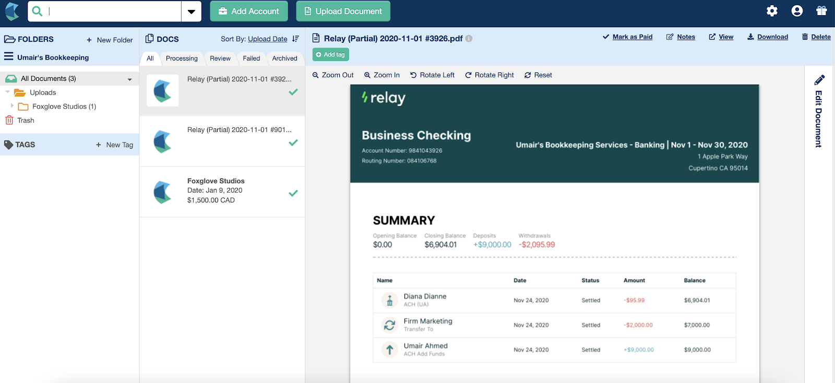Click the Diana Dianne bank icon
The image size is (835, 383).
389,300
